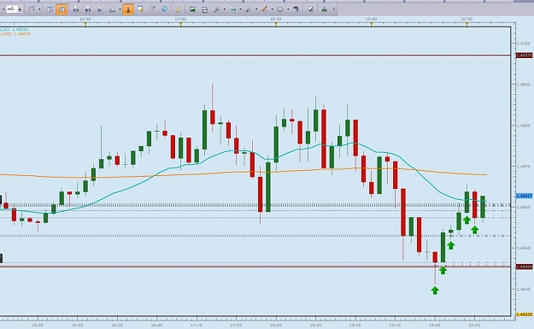The height and width of the screenshot is (329, 534).
Task: Toggle the orange-highlighted hourglass toolbar button
Action: tap(128, 9)
